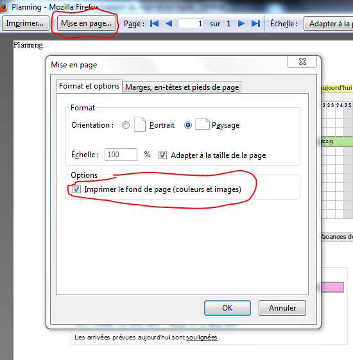The image size is (353, 360).
Task: Uncheck Adapter à la taille de la page
Action: pos(162,155)
